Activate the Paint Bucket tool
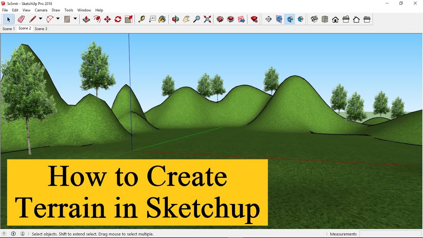 162,20
